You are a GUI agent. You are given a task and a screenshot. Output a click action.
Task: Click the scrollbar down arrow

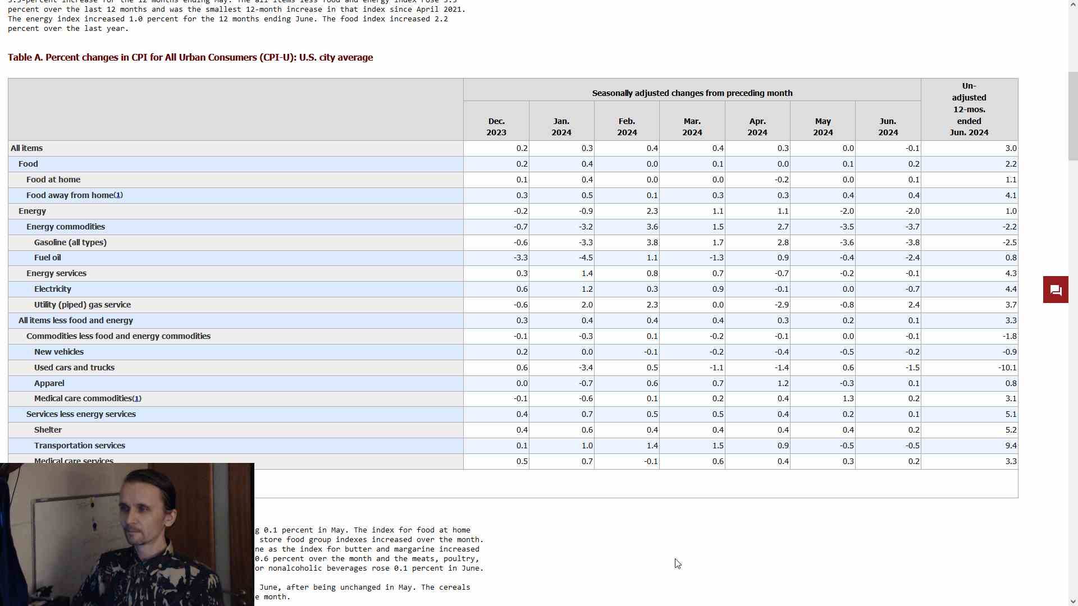(x=1073, y=601)
